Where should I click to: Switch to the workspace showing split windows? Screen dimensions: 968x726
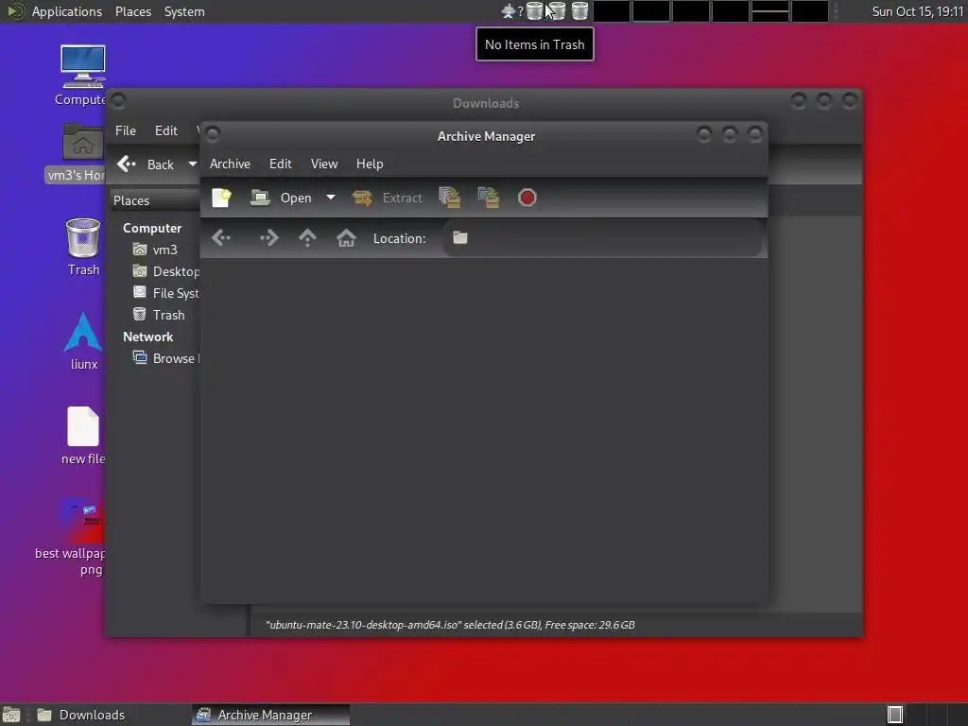pyautogui.click(x=769, y=11)
